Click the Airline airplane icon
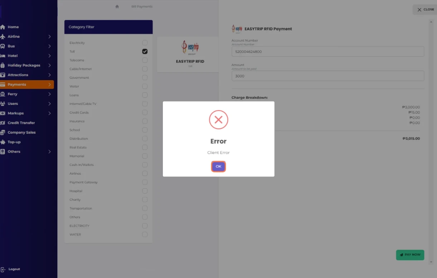This screenshot has width=437, height=278. coord(3,36)
